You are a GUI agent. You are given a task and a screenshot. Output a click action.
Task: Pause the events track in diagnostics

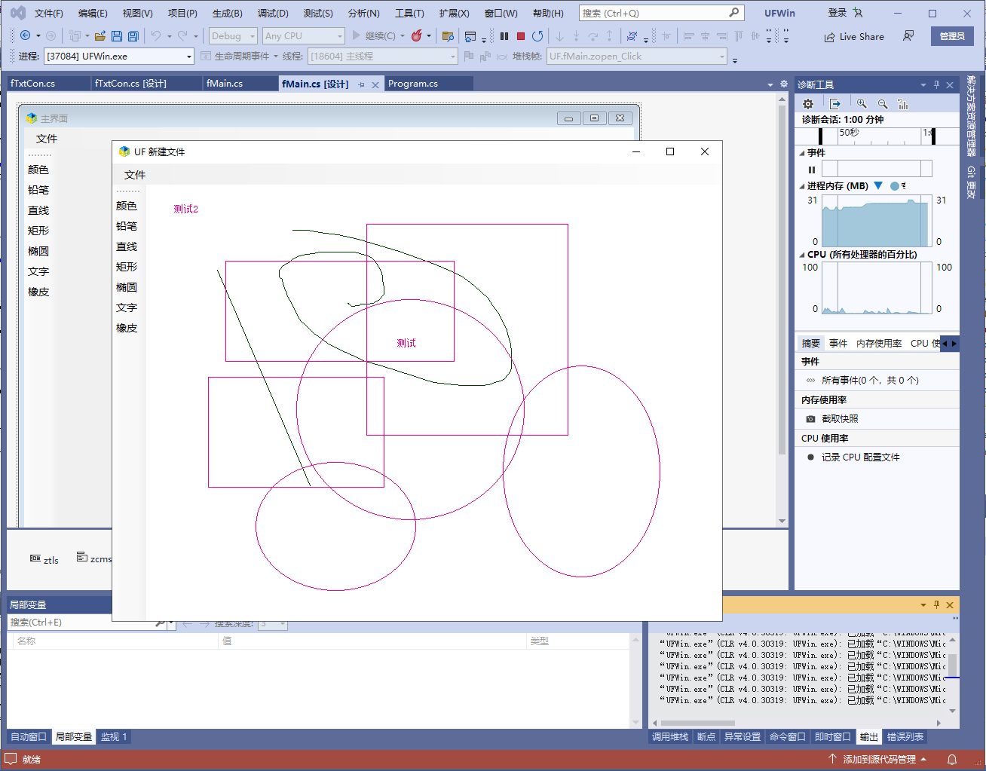812,170
